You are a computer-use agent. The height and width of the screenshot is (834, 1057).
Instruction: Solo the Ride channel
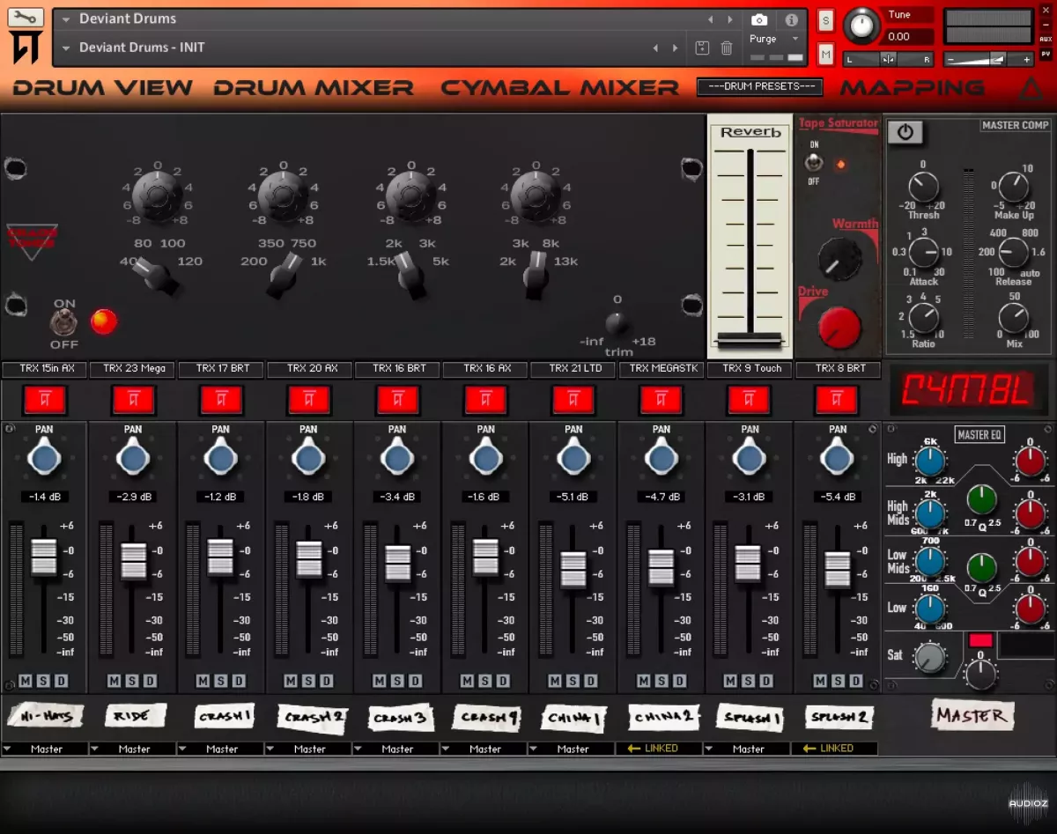tap(132, 682)
